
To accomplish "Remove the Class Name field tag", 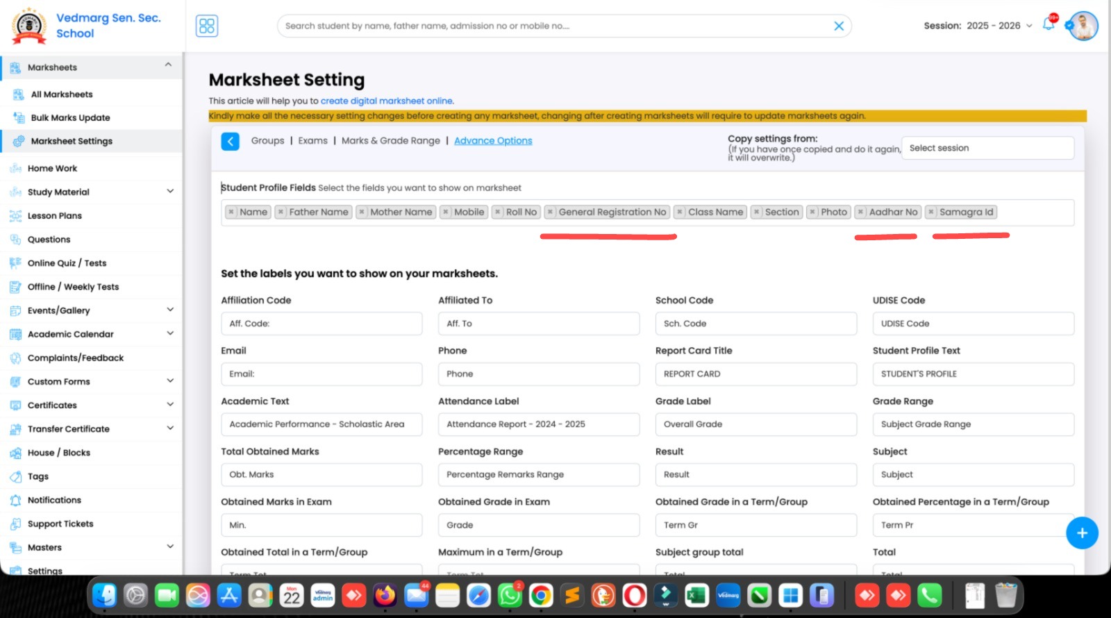I will (x=680, y=212).
